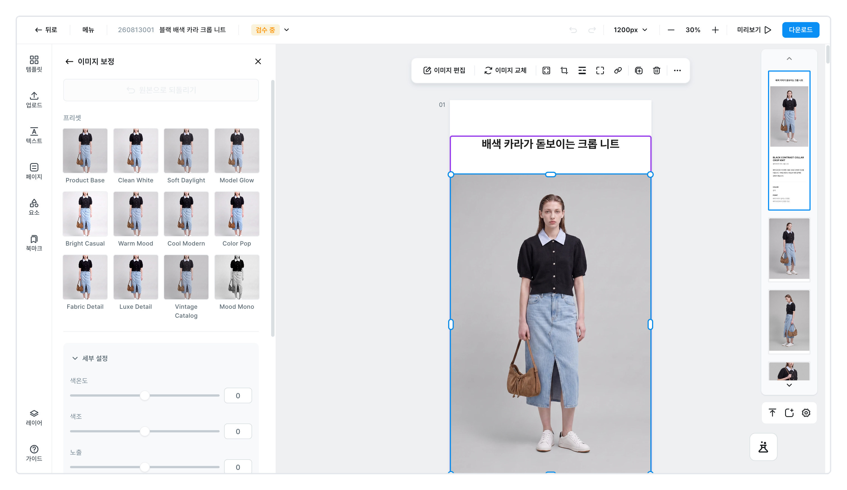Select the 텍스트 text tool
The image size is (847, 490).
coord(34,135)
